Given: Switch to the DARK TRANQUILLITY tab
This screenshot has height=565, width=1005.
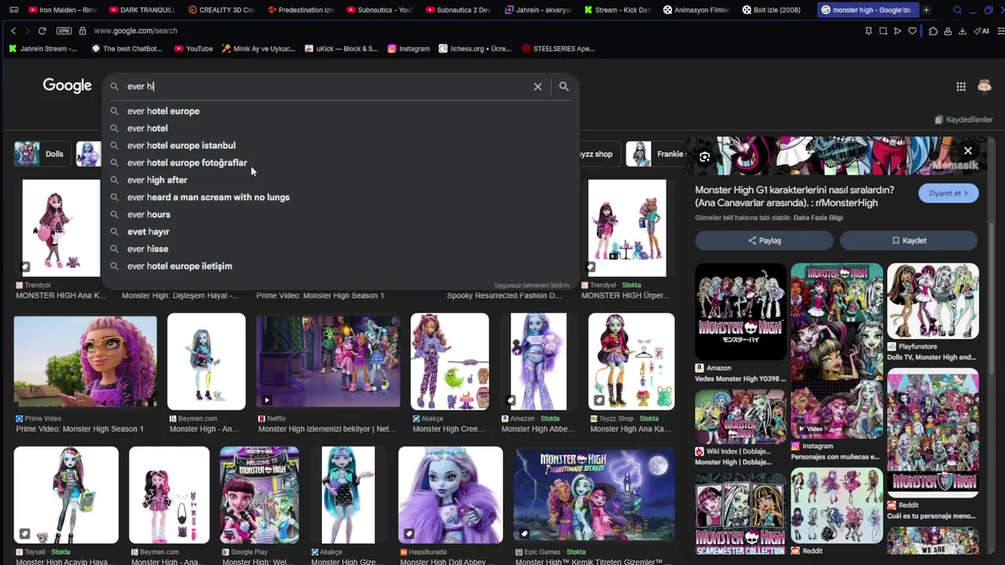Looking at the screenshot, I should coord(142,10).
